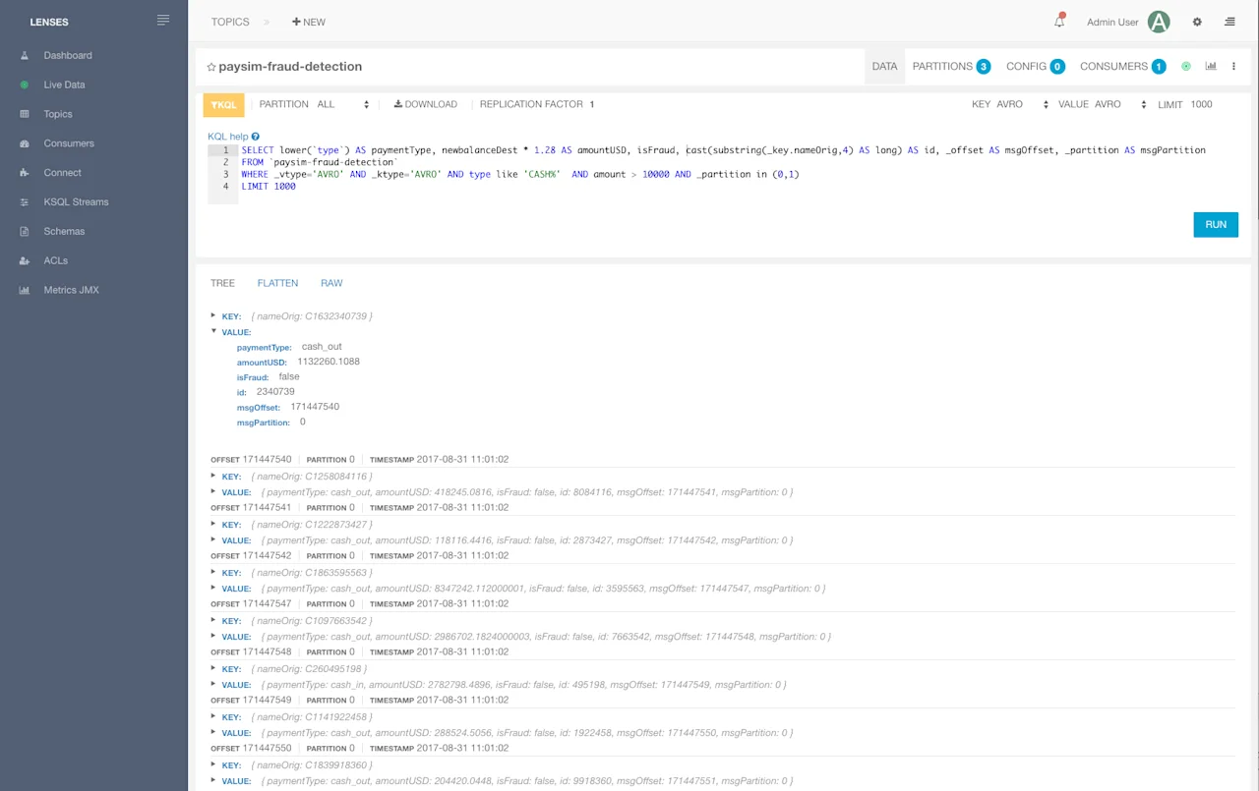Click the OFFSET 171447540 label
The height and width of the screenshot is (791, 1259).
(251, 459)
